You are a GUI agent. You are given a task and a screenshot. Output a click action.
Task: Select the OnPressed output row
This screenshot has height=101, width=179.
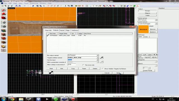(x=89, y=36)
